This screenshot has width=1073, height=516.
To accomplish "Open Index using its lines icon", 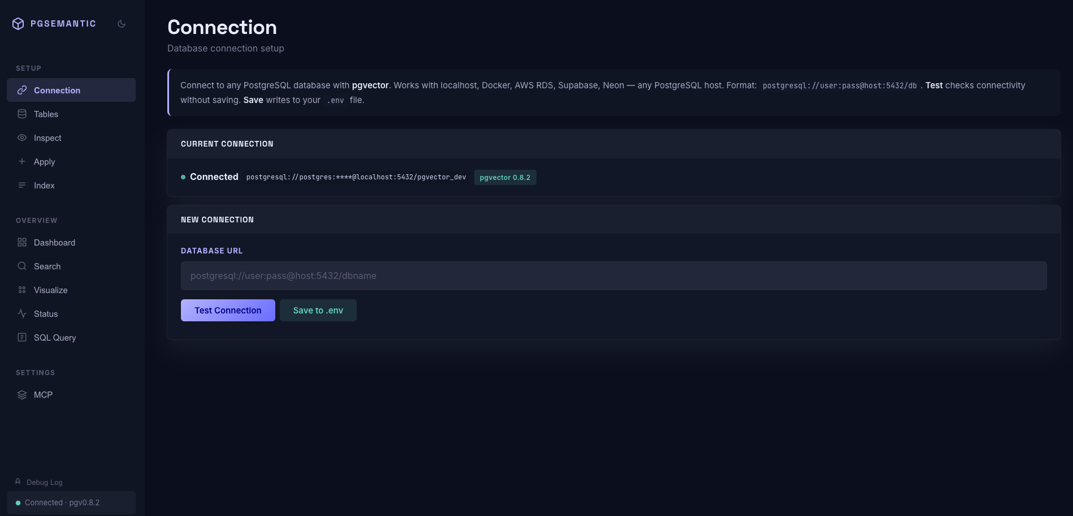I will [22, 185].
